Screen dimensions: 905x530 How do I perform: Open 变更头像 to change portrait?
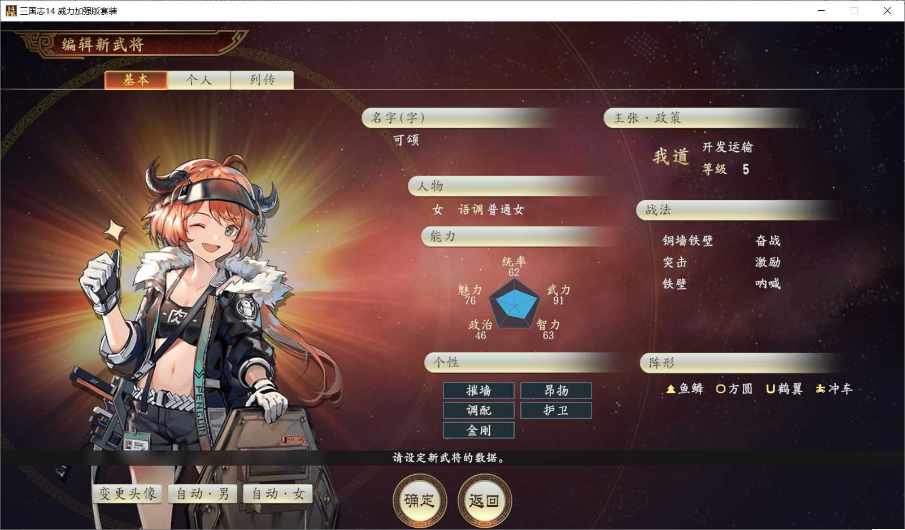coord(127,494)
